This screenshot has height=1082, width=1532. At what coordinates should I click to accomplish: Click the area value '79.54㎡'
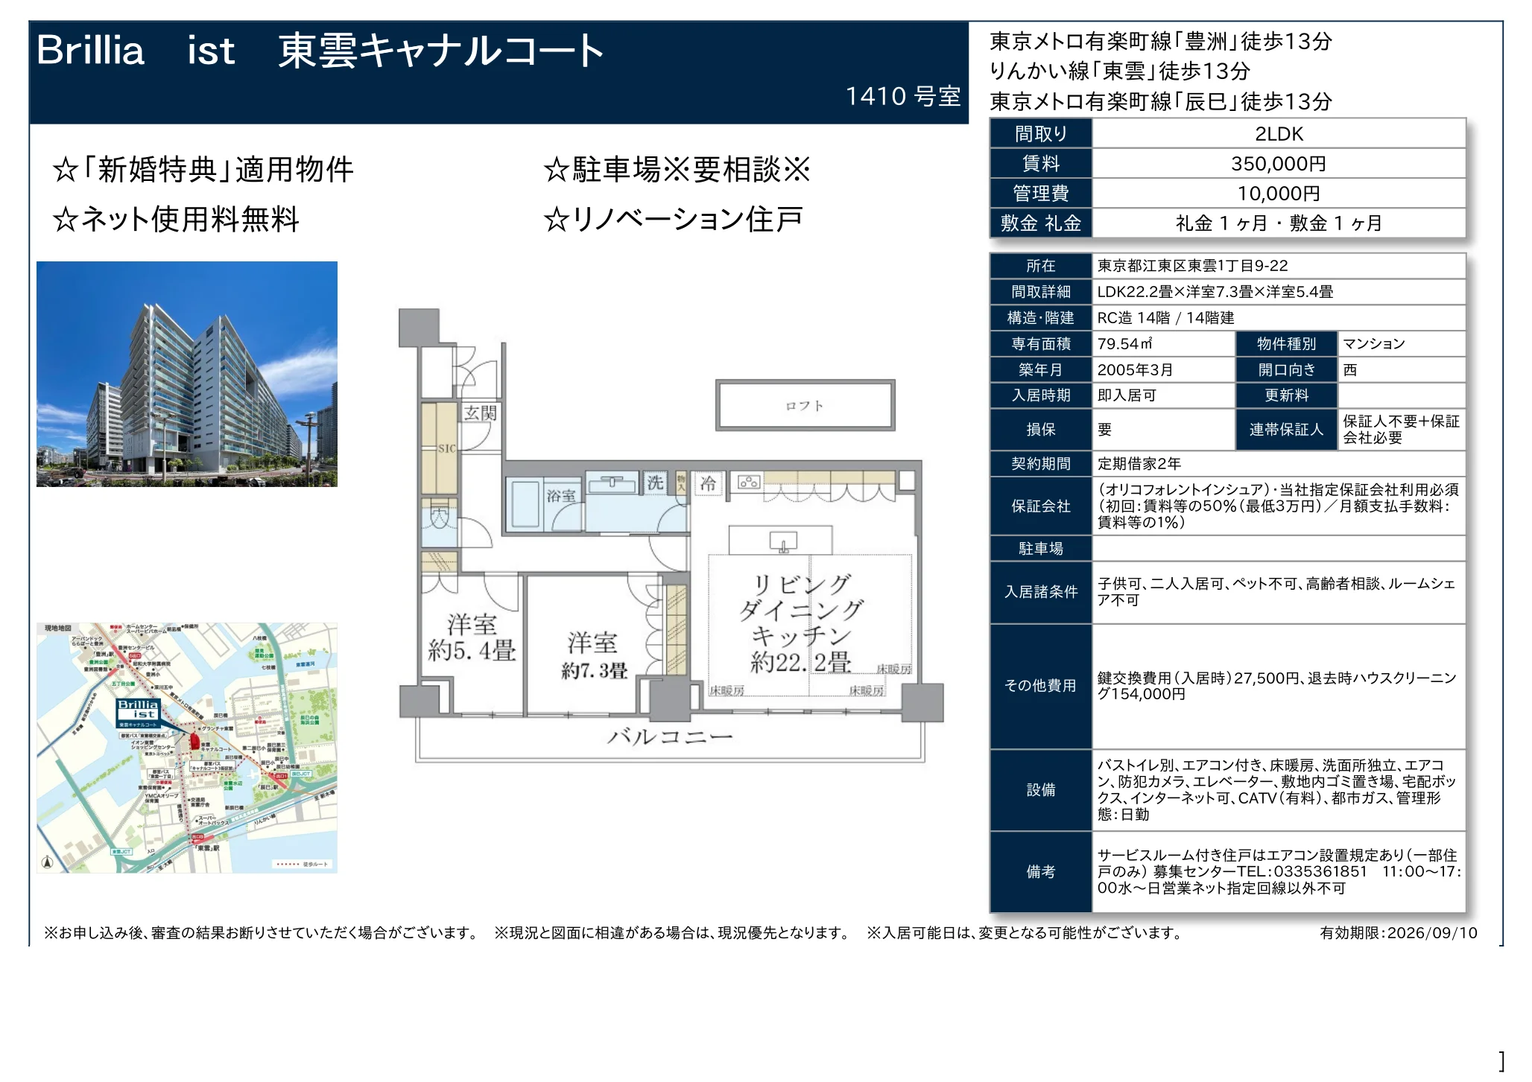(1125, 344)
